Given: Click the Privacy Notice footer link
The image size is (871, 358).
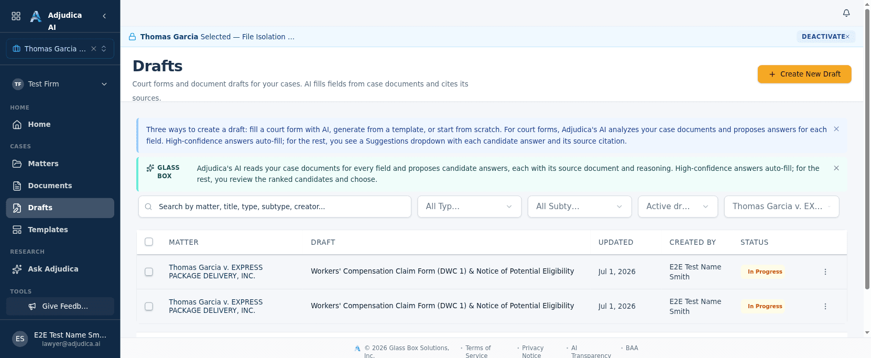Looking at the screenshot, I should (532, 352).
